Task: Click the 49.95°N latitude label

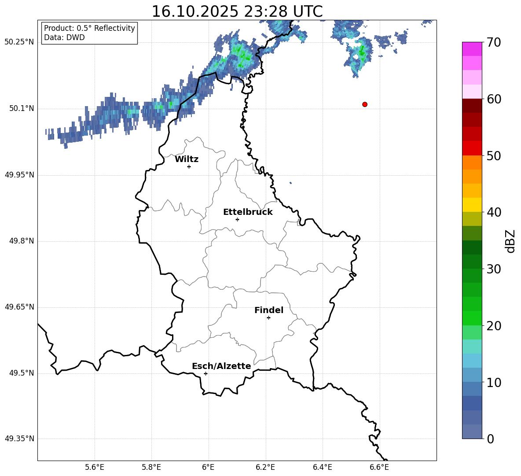Action: pyautogui.click(x=19, y=175)
